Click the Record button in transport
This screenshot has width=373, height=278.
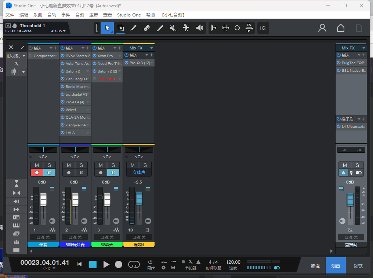coord(119,264)
